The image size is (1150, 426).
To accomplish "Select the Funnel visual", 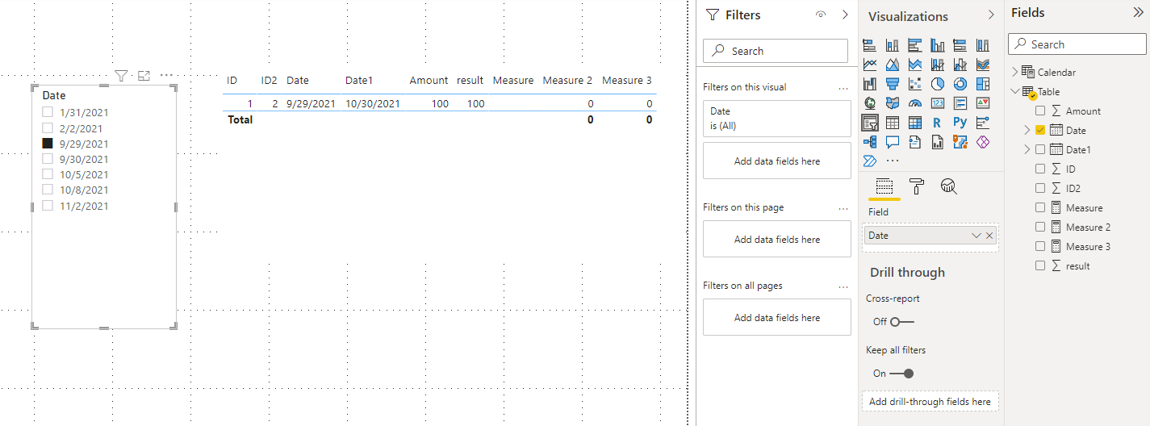I will tap(893, 84).
